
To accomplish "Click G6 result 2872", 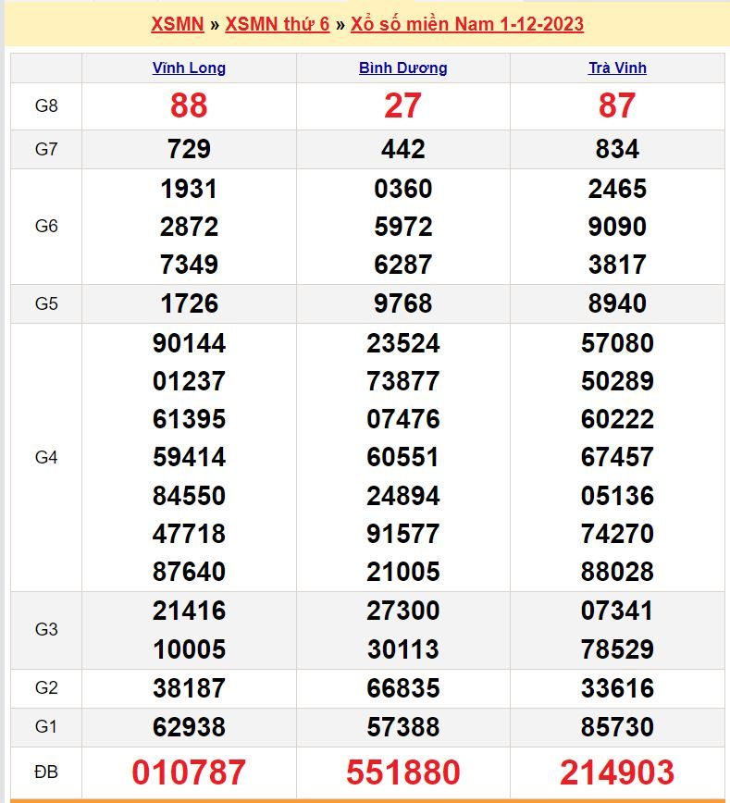I will click(x=189, y=227).
